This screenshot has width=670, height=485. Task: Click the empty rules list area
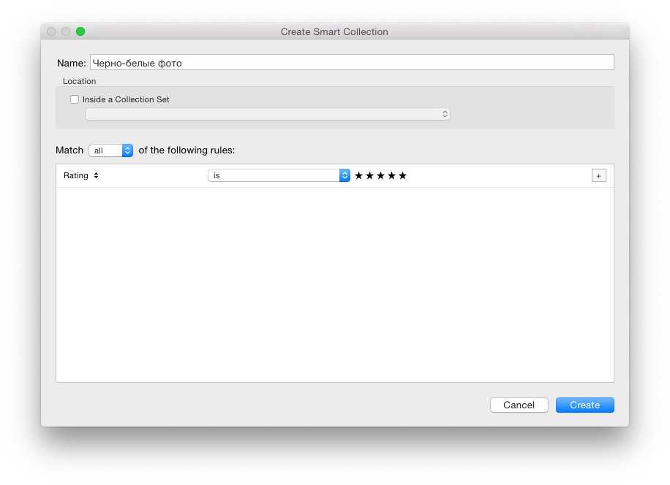334,285
